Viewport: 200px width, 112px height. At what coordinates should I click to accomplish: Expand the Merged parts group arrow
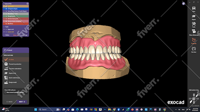[x=4, y=16]
